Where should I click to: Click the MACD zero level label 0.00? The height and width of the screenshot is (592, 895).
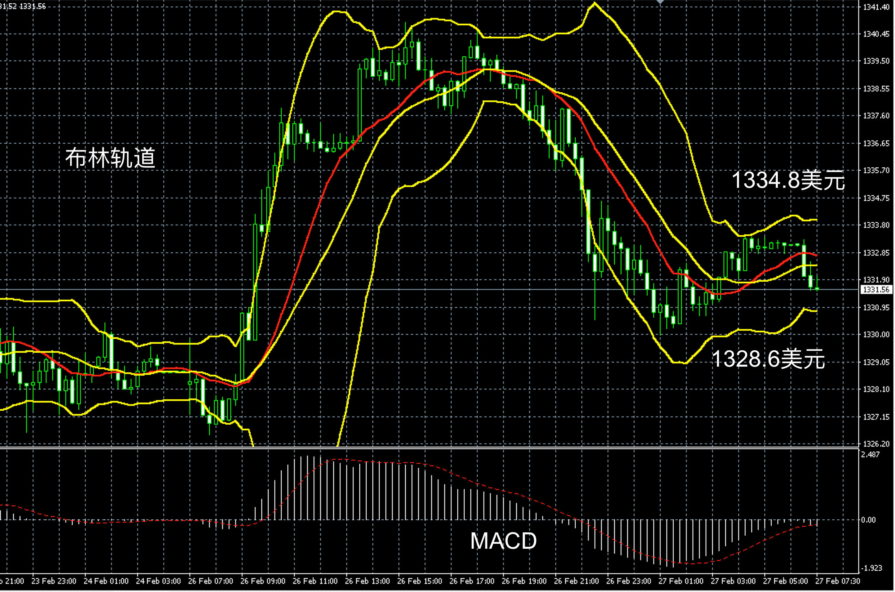(x=868, y=520)
